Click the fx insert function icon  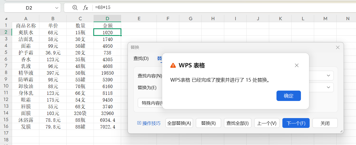click(85, 8)
